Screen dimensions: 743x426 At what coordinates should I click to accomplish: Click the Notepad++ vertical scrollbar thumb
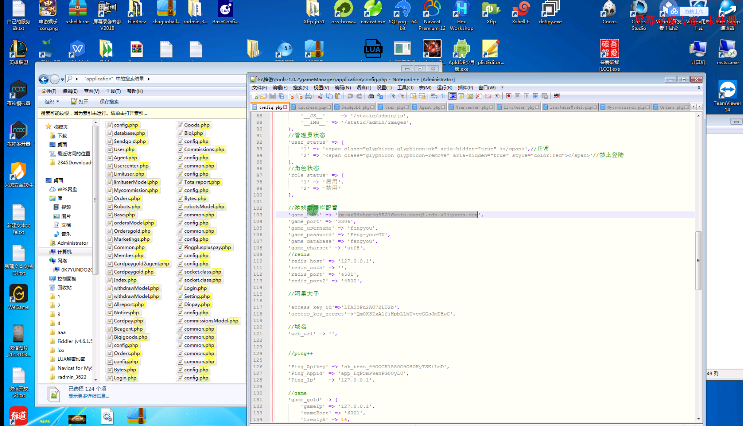pyautogui.click(x=698, y=261)
